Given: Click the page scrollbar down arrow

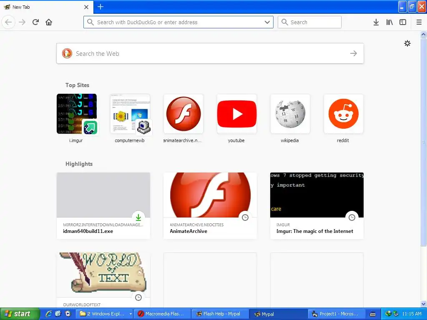Looking at the screenshot, I should pyautogui.click(x=423, y=304).
